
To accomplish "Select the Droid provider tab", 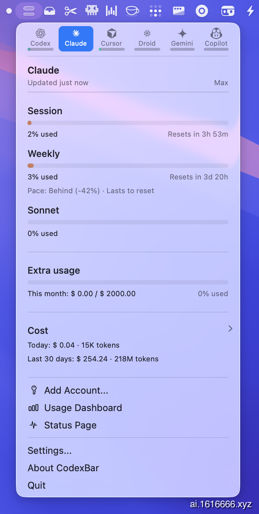I will (x=147, y=38).
